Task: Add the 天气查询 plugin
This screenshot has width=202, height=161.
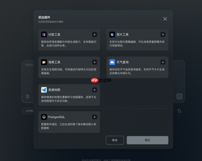Action: [163, 62]
